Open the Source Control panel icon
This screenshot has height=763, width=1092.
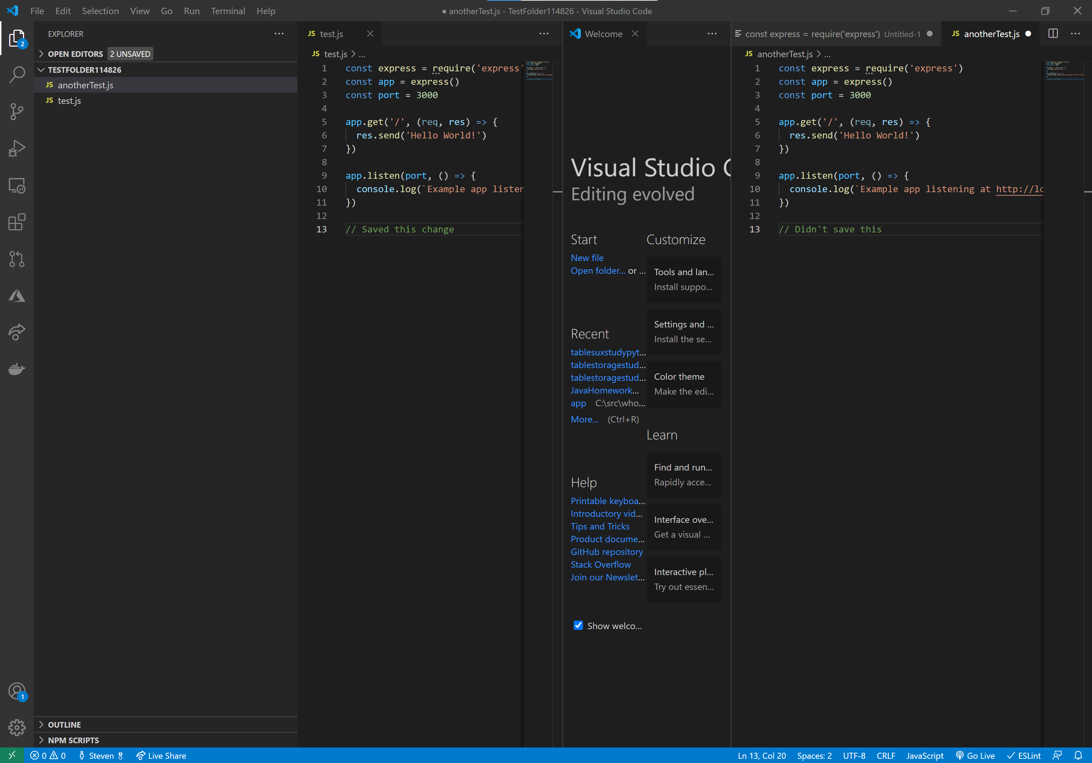point(17,111)
